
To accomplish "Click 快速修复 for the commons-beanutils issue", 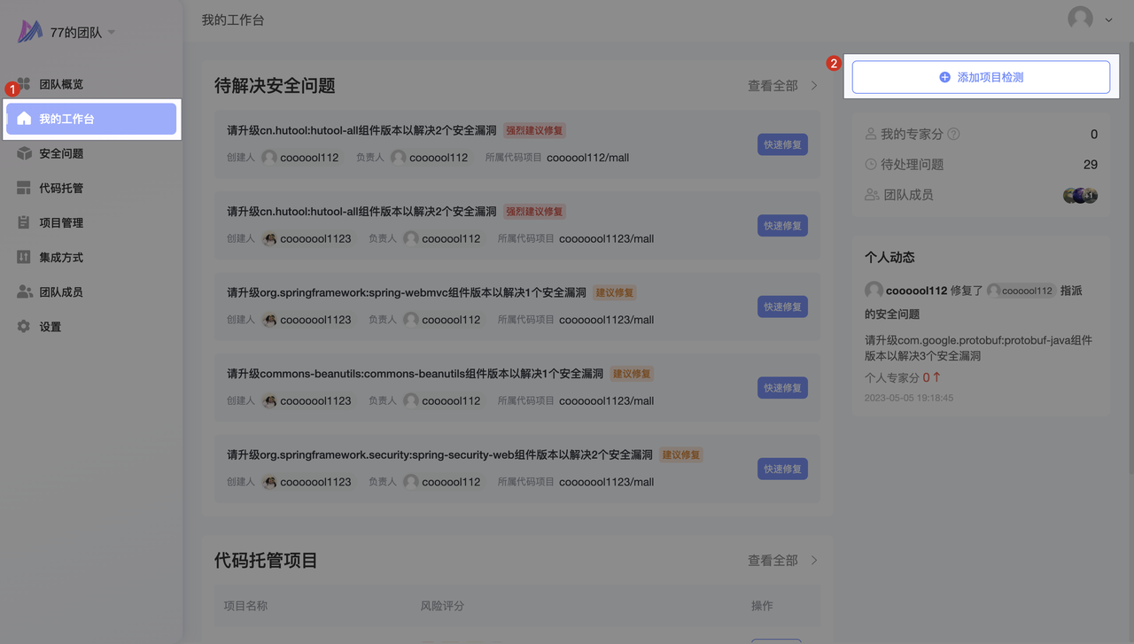I will click(782, 388).
